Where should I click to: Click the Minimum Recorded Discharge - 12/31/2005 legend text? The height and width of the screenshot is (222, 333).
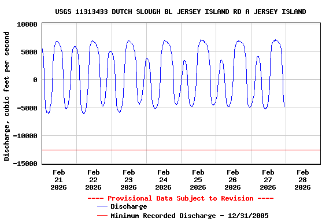(x=190, y=216)
